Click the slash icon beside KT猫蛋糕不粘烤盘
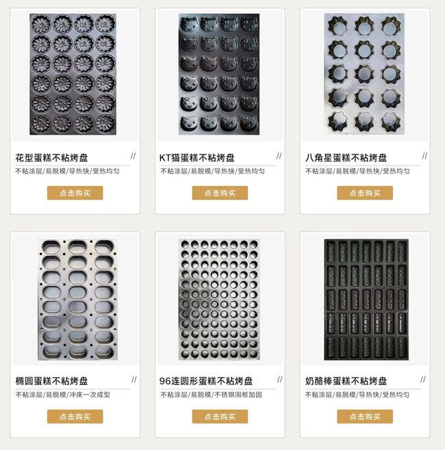The width and height of the screenshot is (445, 450). coord(279,156)
